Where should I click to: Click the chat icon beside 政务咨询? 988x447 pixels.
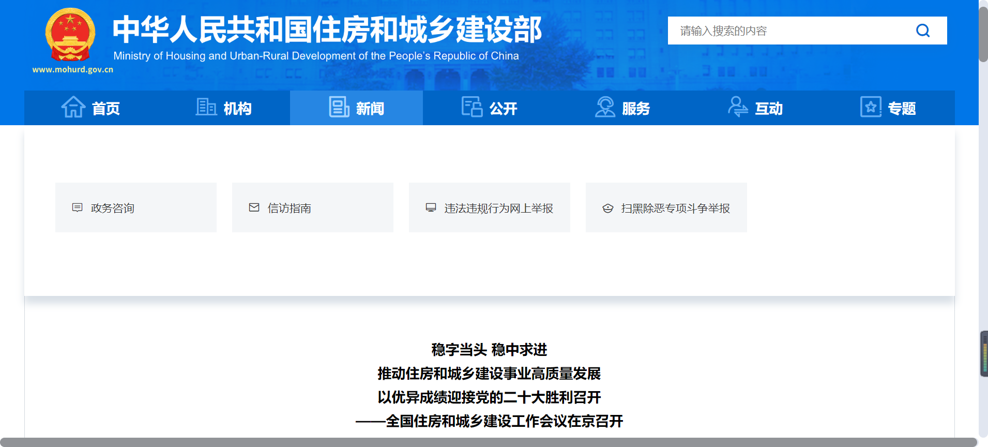pyautogui.click(x=78, y=207)
